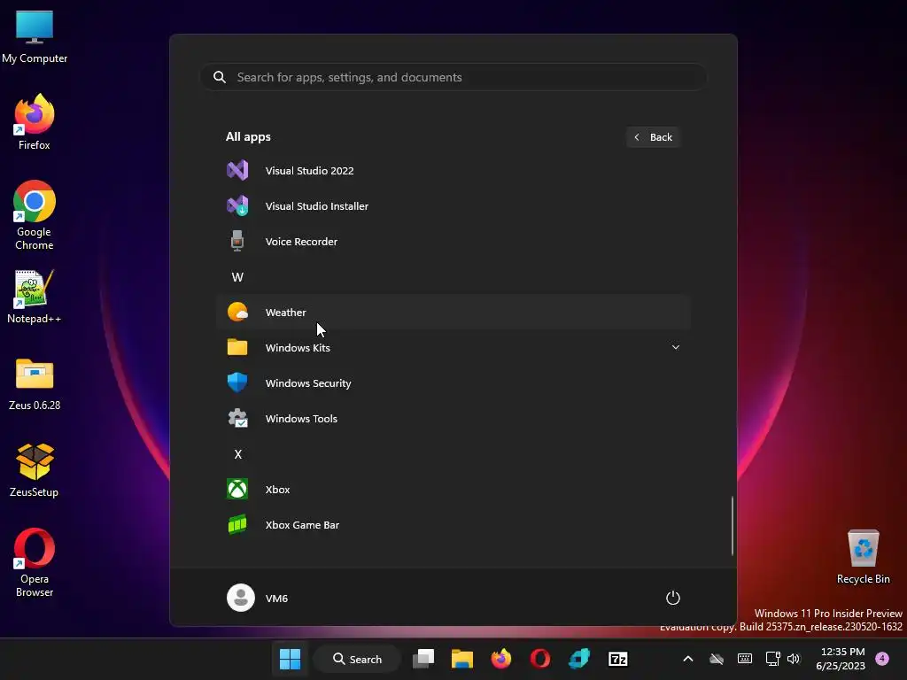
Task: Open the power options button
Action: click(673, 598)
